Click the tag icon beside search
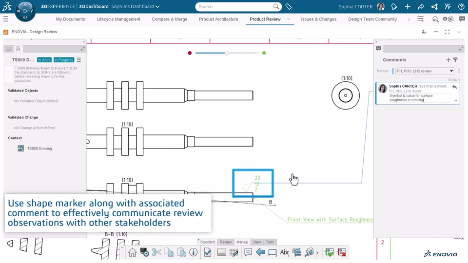 (288, 6)
